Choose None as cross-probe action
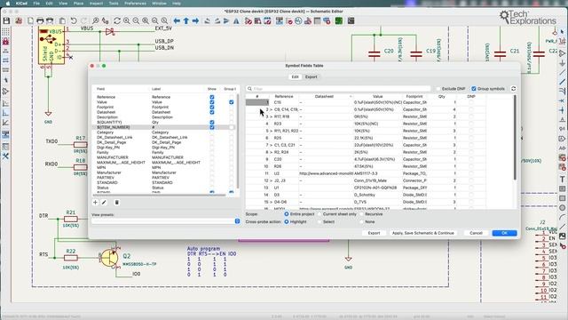 (x=361, y=221)
